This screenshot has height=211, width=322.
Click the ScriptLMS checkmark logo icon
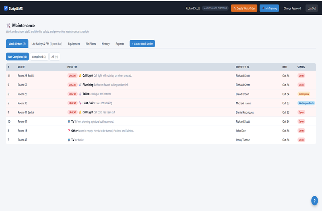(6, 8)
